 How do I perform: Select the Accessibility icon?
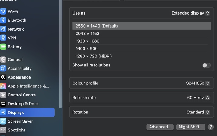pyautogui.click(x=3, y=68)
